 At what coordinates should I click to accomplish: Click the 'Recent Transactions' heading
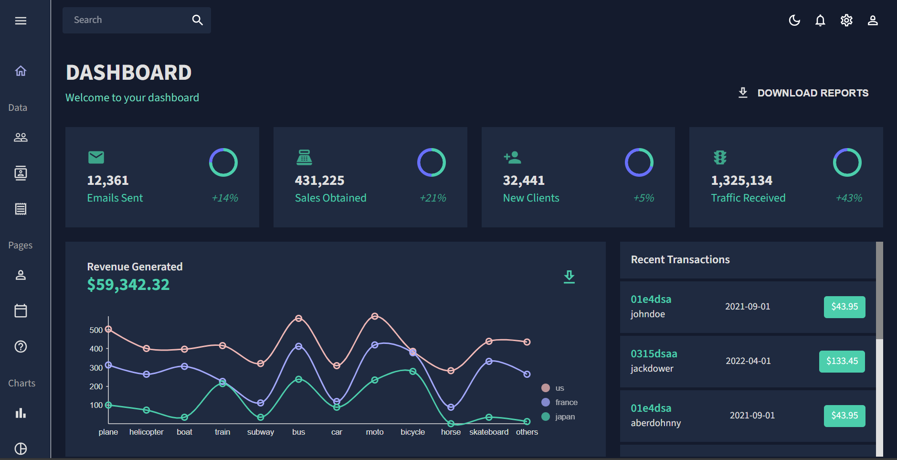tap(680, 260)
